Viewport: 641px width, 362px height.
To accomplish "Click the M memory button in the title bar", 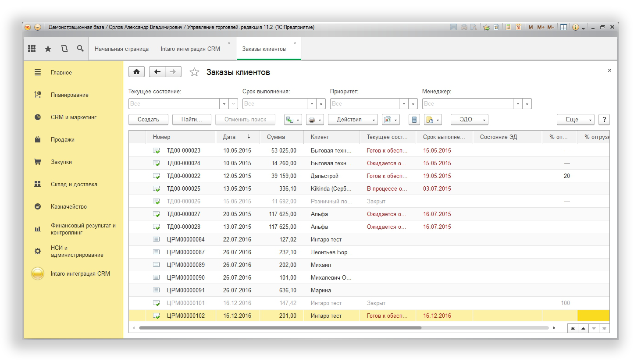I will coord(531,27).
